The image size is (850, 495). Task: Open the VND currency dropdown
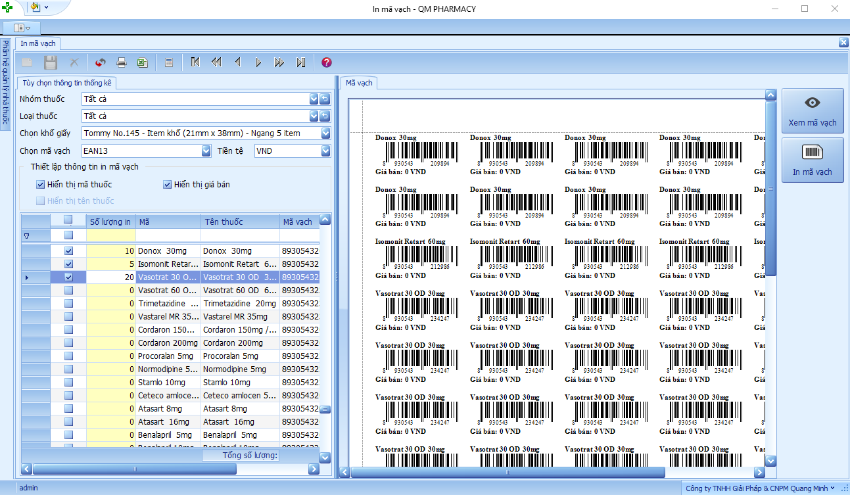point(326,151)
